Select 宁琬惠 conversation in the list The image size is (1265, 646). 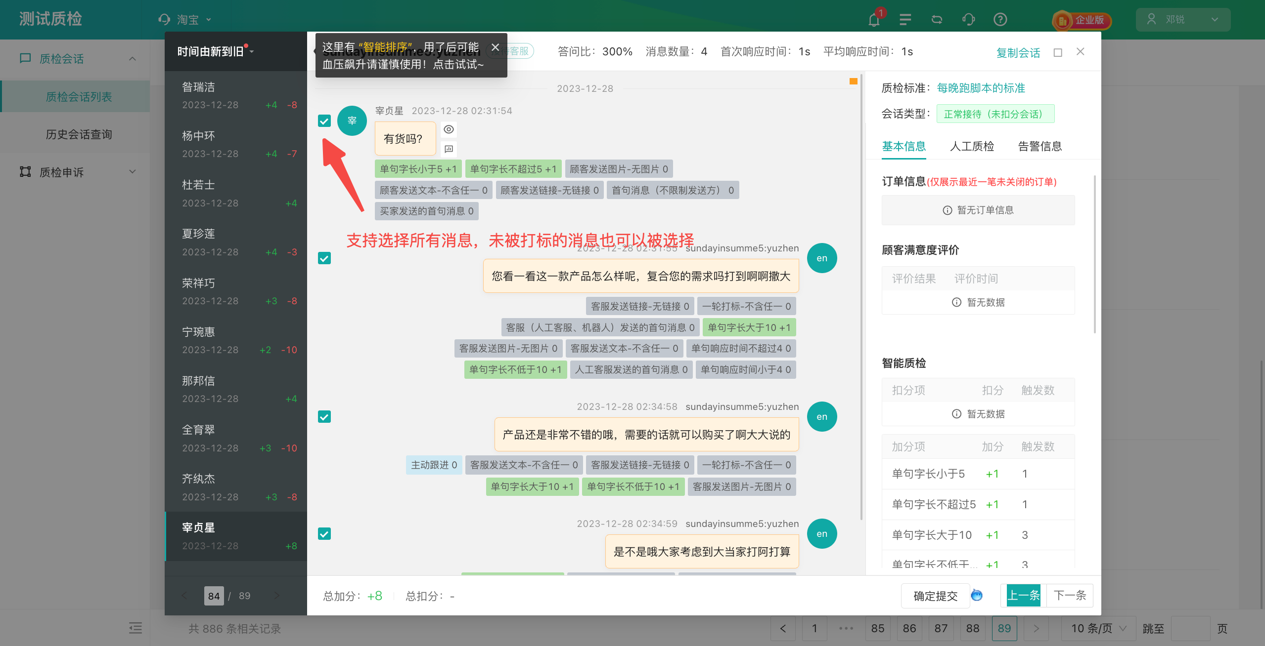click(x=236, y=341)
